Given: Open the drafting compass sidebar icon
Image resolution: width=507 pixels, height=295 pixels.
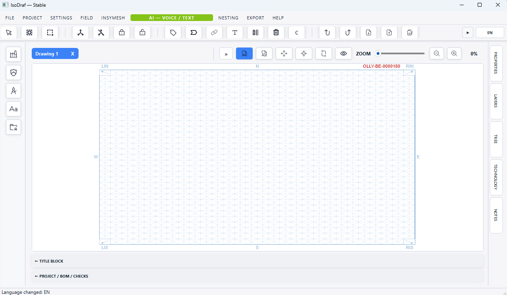Looking at the screenshot, I should [13, 90].
